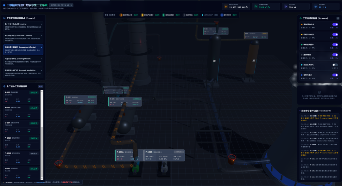Select the Separators & Tanks preset
Image resolution: width=342 pixels, height=186 pixels.
pyautogui.click(x=23, y=50)
